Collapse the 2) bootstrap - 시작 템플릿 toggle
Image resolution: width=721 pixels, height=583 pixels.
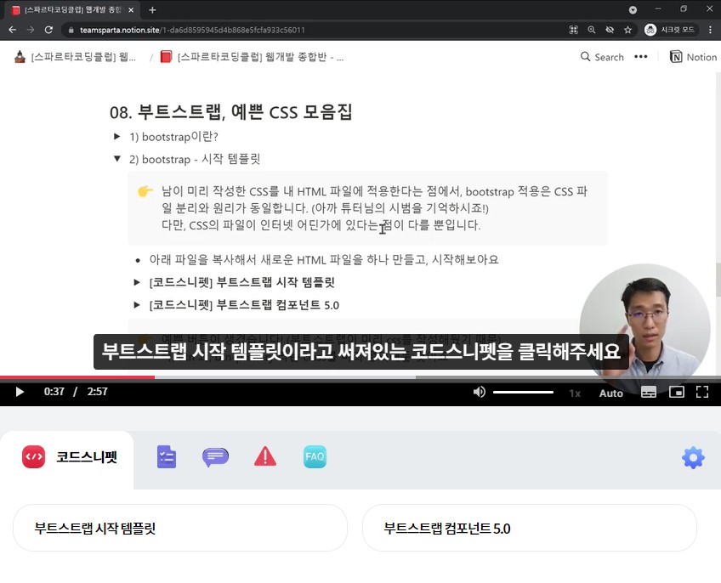116,159
